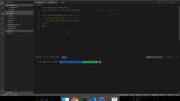
Task: Click the notifications bell in status bar
Action: [x=177, y=95]
